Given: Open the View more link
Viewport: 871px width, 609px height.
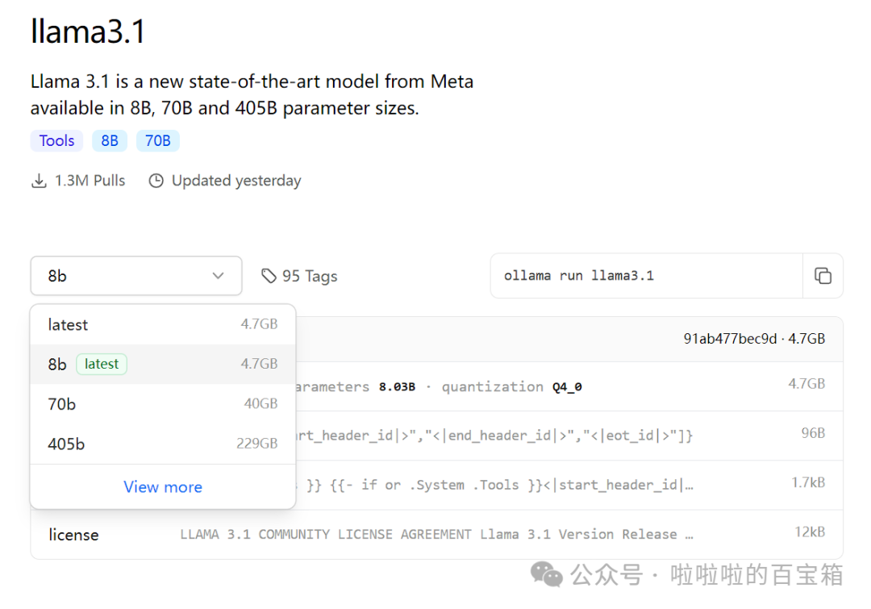Looking at the screenshot, I should [x=163, y=487].
